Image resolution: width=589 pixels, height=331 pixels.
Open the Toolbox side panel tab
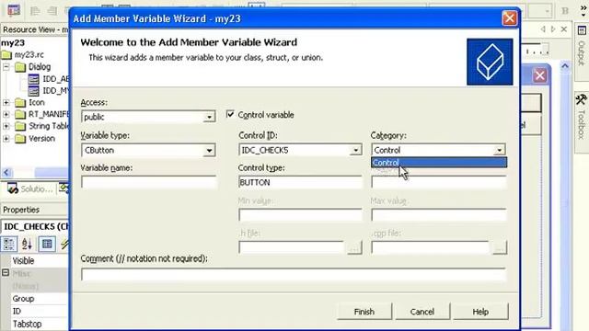click(x=582, y=121)
